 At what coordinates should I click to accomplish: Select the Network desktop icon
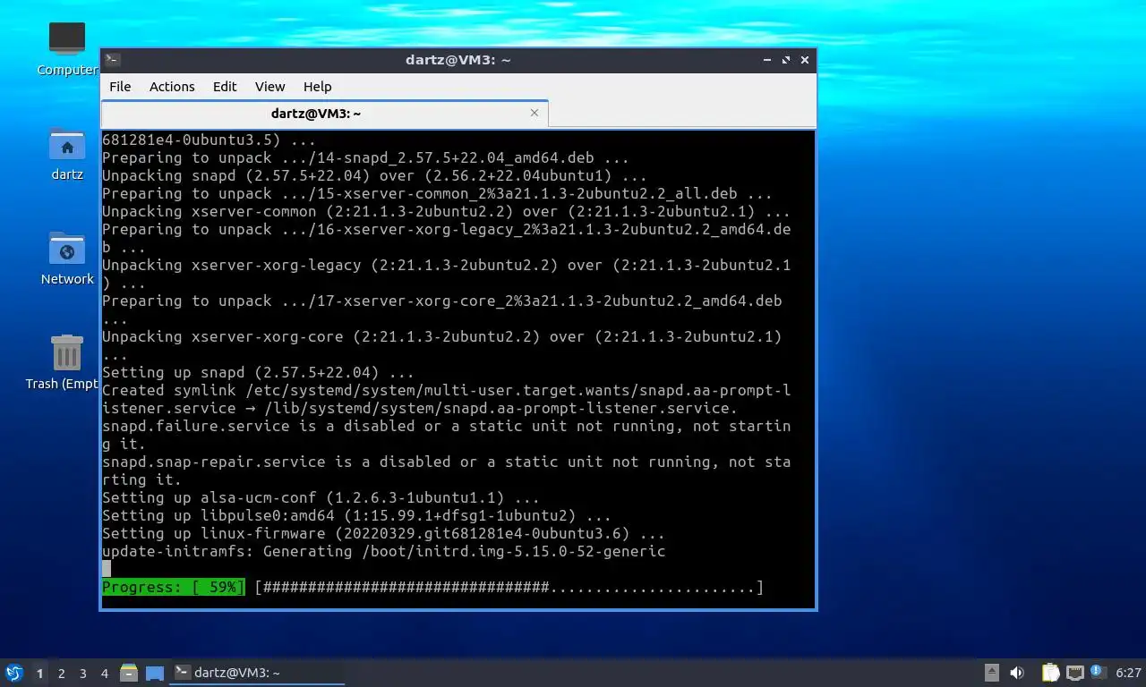tap(67, 259)
